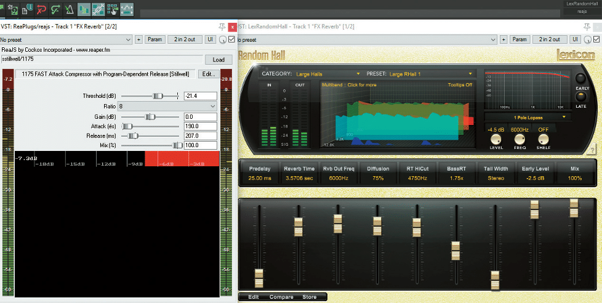
Task: Click the question mark help icon in Lexicon
Action: click(x=592, y=149)
